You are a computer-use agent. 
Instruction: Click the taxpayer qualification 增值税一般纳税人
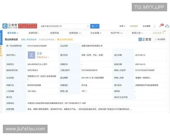point(143,78)
